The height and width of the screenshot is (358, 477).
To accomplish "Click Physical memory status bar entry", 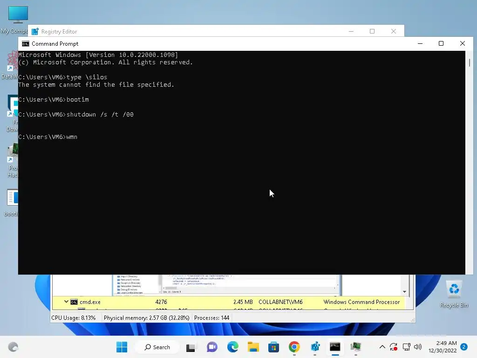I will pos(146,318).
